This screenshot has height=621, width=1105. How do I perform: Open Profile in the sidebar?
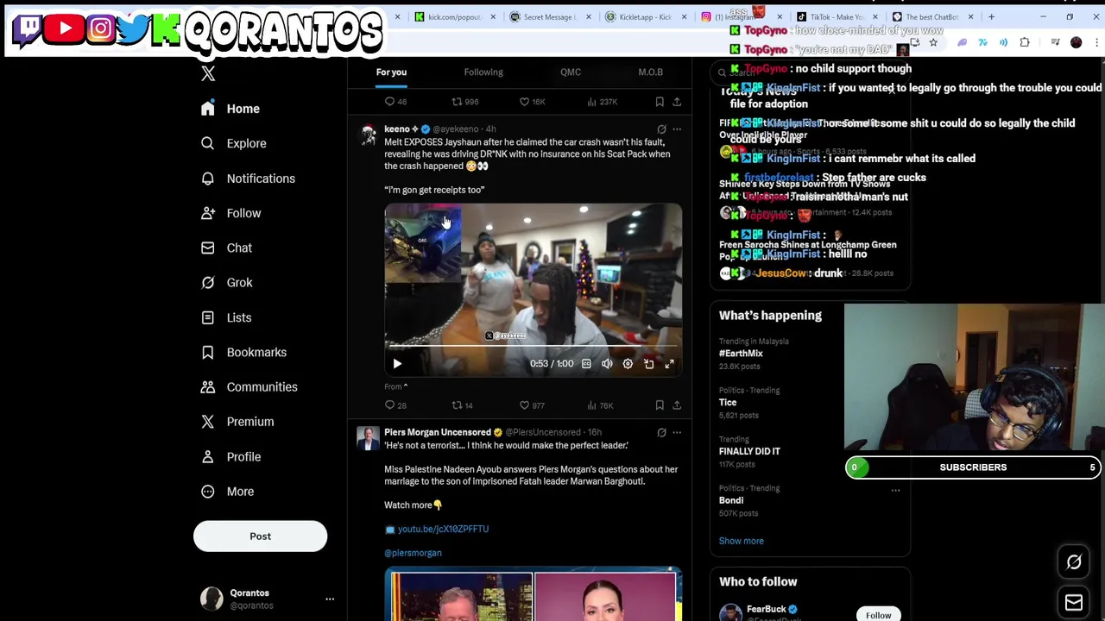click(x=230, y=456)
